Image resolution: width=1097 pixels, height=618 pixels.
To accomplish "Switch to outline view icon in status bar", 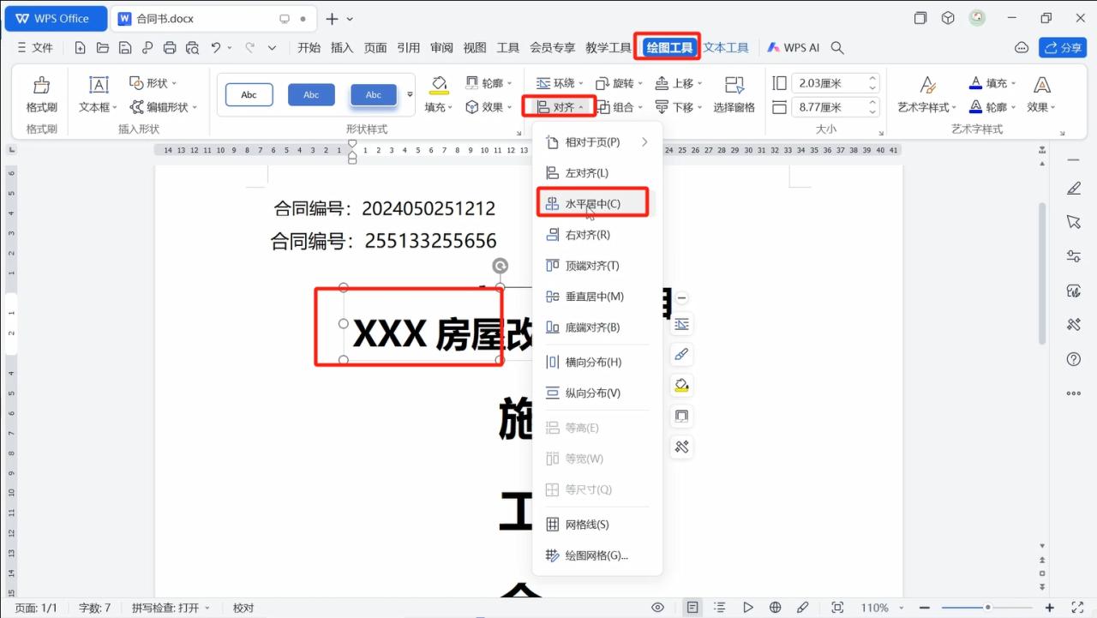I will [x=721, y=608].
